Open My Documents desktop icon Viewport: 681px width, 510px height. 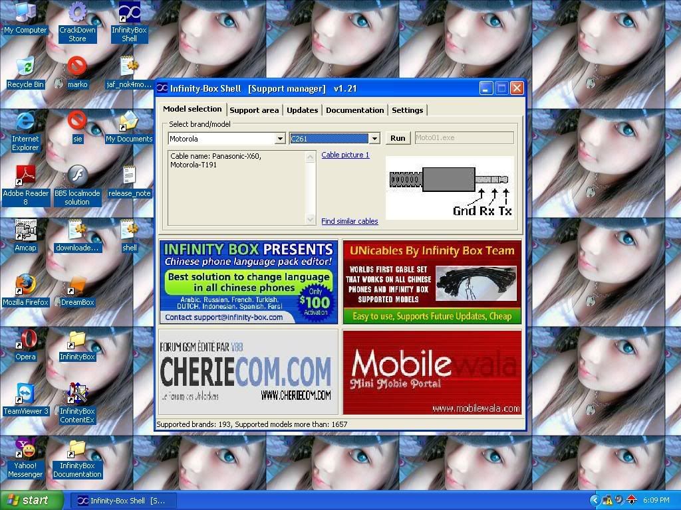coord(130,127)
